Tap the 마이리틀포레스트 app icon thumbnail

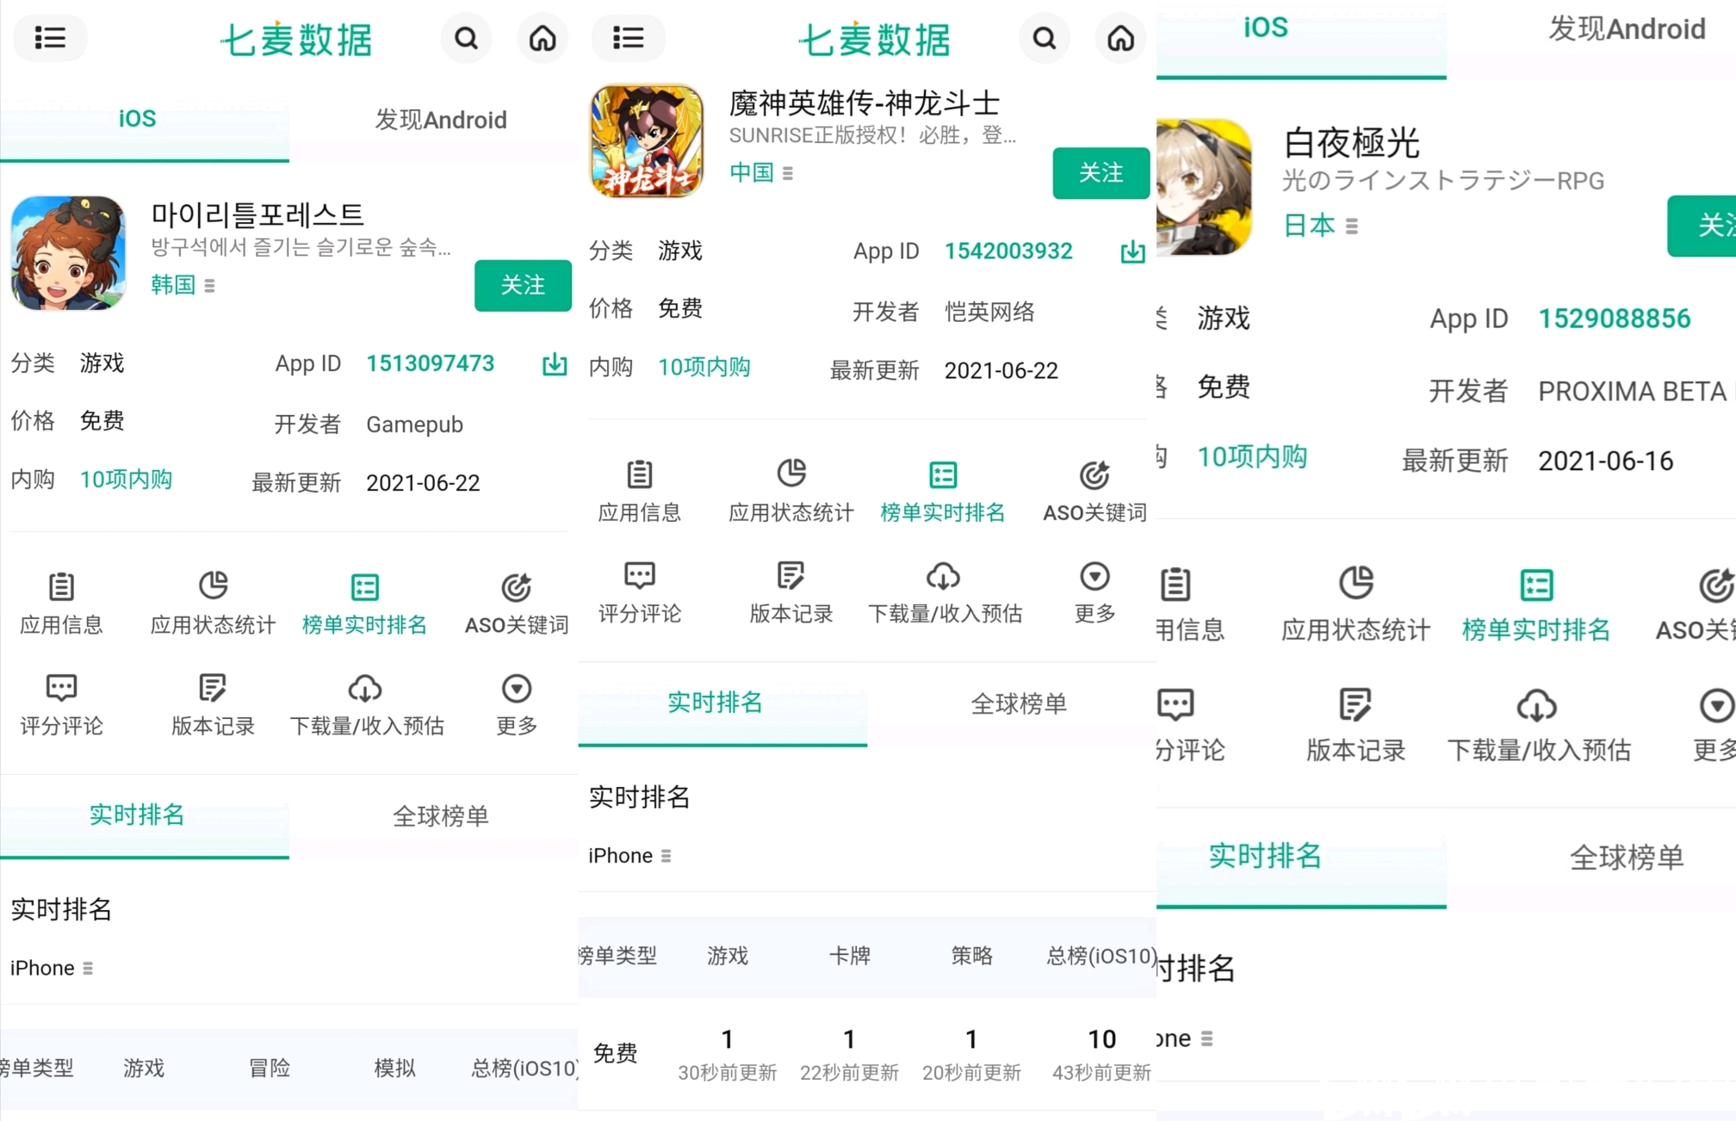coord(68,253)
